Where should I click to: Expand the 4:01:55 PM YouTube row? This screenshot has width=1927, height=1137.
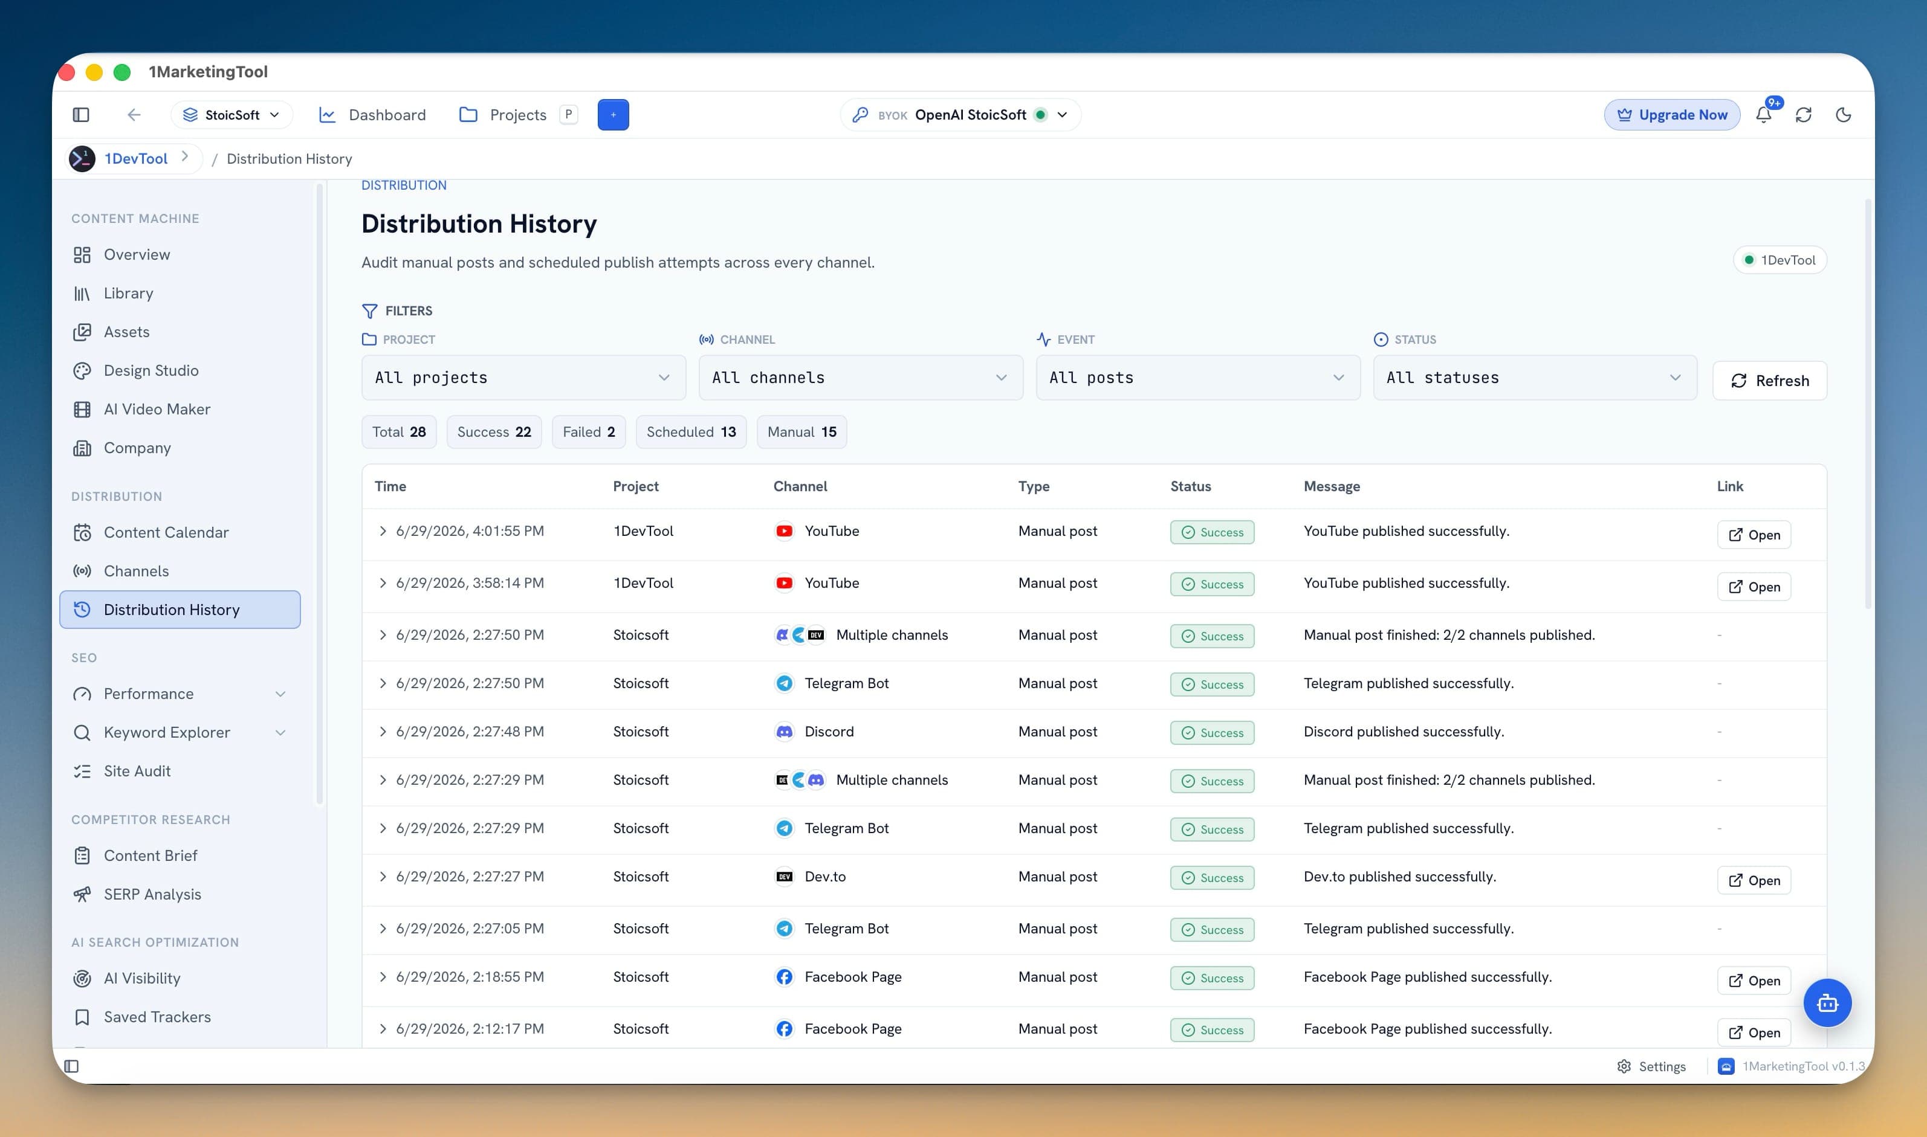pos(383,531)
